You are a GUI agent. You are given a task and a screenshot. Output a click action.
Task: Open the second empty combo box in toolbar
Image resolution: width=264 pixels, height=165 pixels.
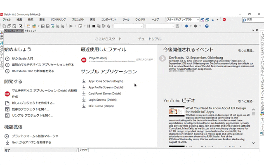160,26
